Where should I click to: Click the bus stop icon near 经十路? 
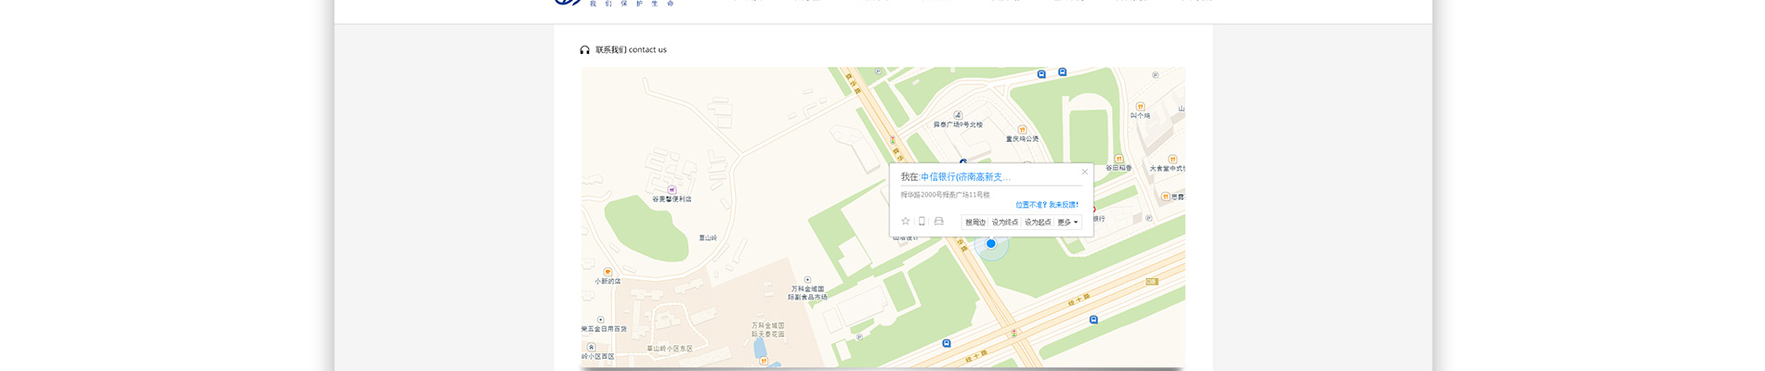1093,320
